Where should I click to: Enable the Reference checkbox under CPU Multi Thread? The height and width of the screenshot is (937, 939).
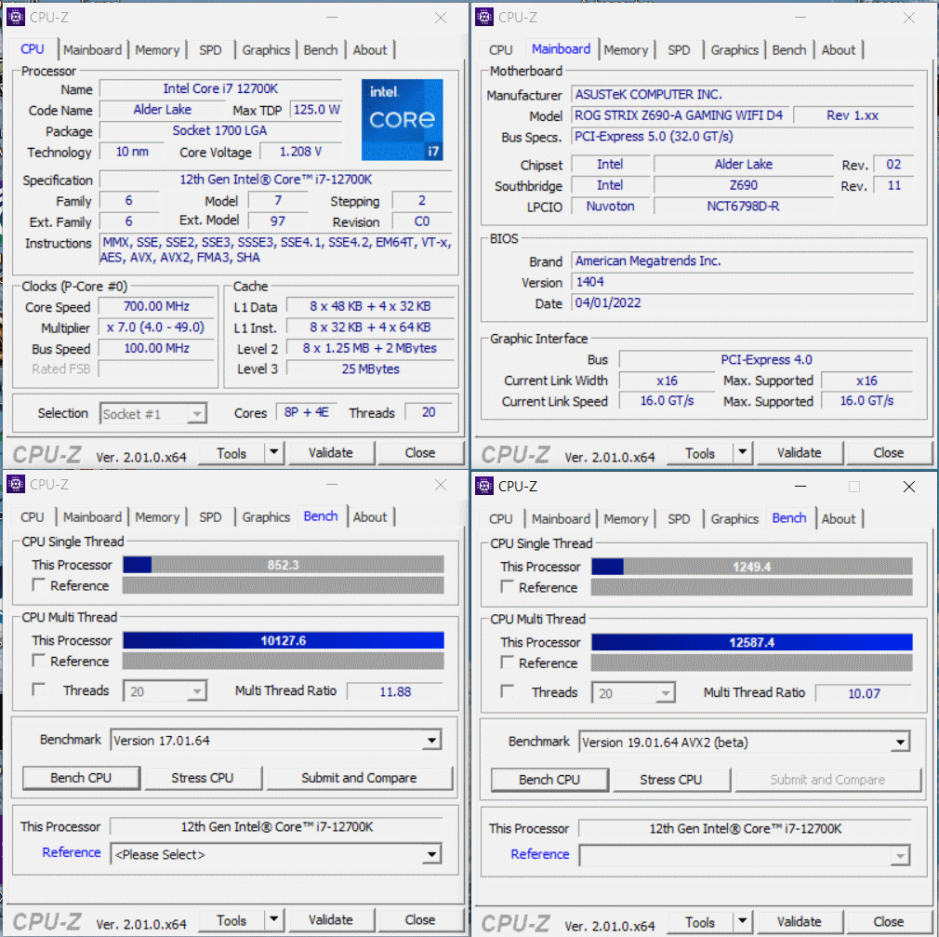pyautogui.click(x=37, y=661)
